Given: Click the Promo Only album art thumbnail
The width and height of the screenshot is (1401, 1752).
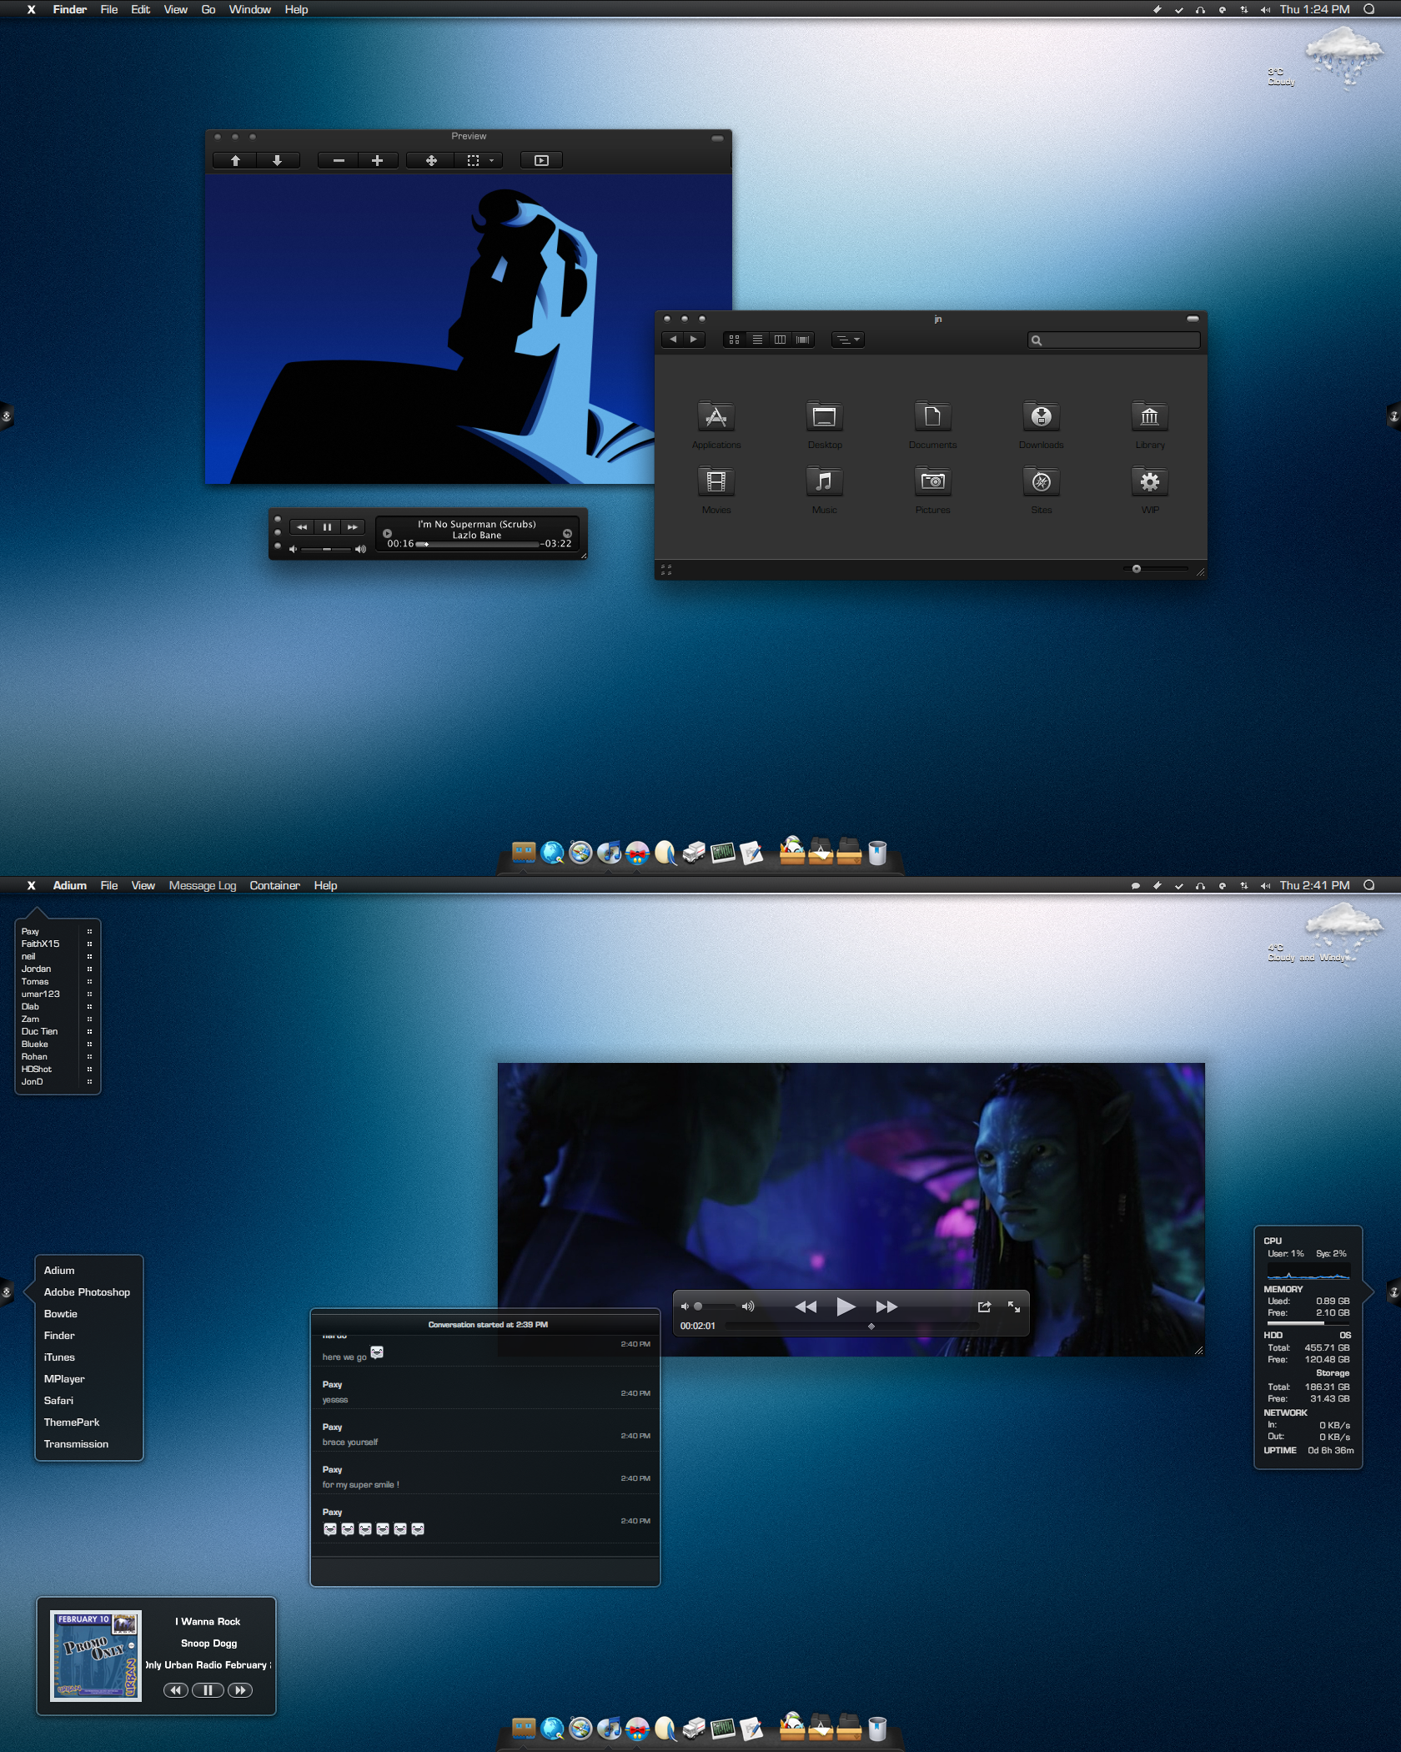Looking at the screenshot, I should click(x=96, y=1656).
